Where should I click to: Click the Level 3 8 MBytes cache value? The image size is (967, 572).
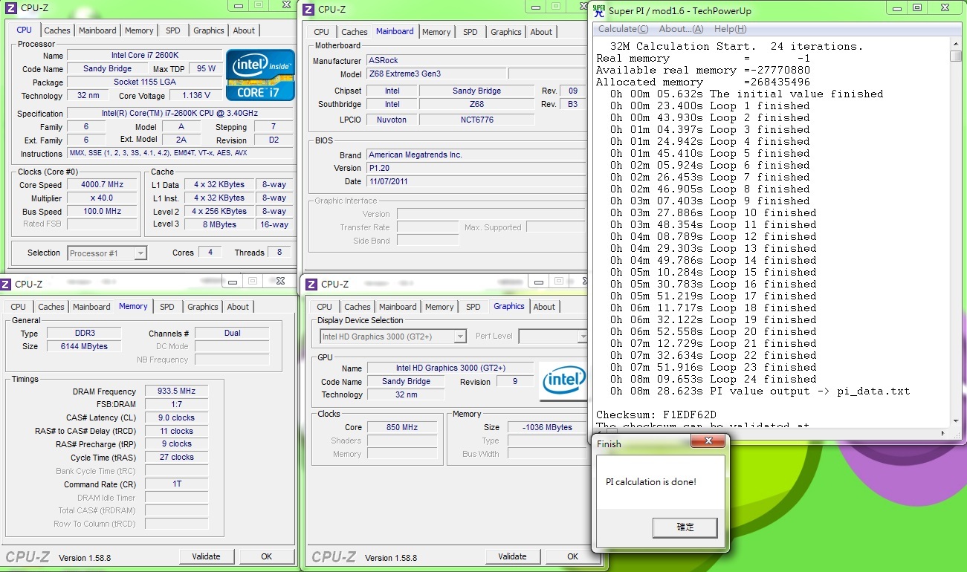pyautogui.click(x=219, y=224)
